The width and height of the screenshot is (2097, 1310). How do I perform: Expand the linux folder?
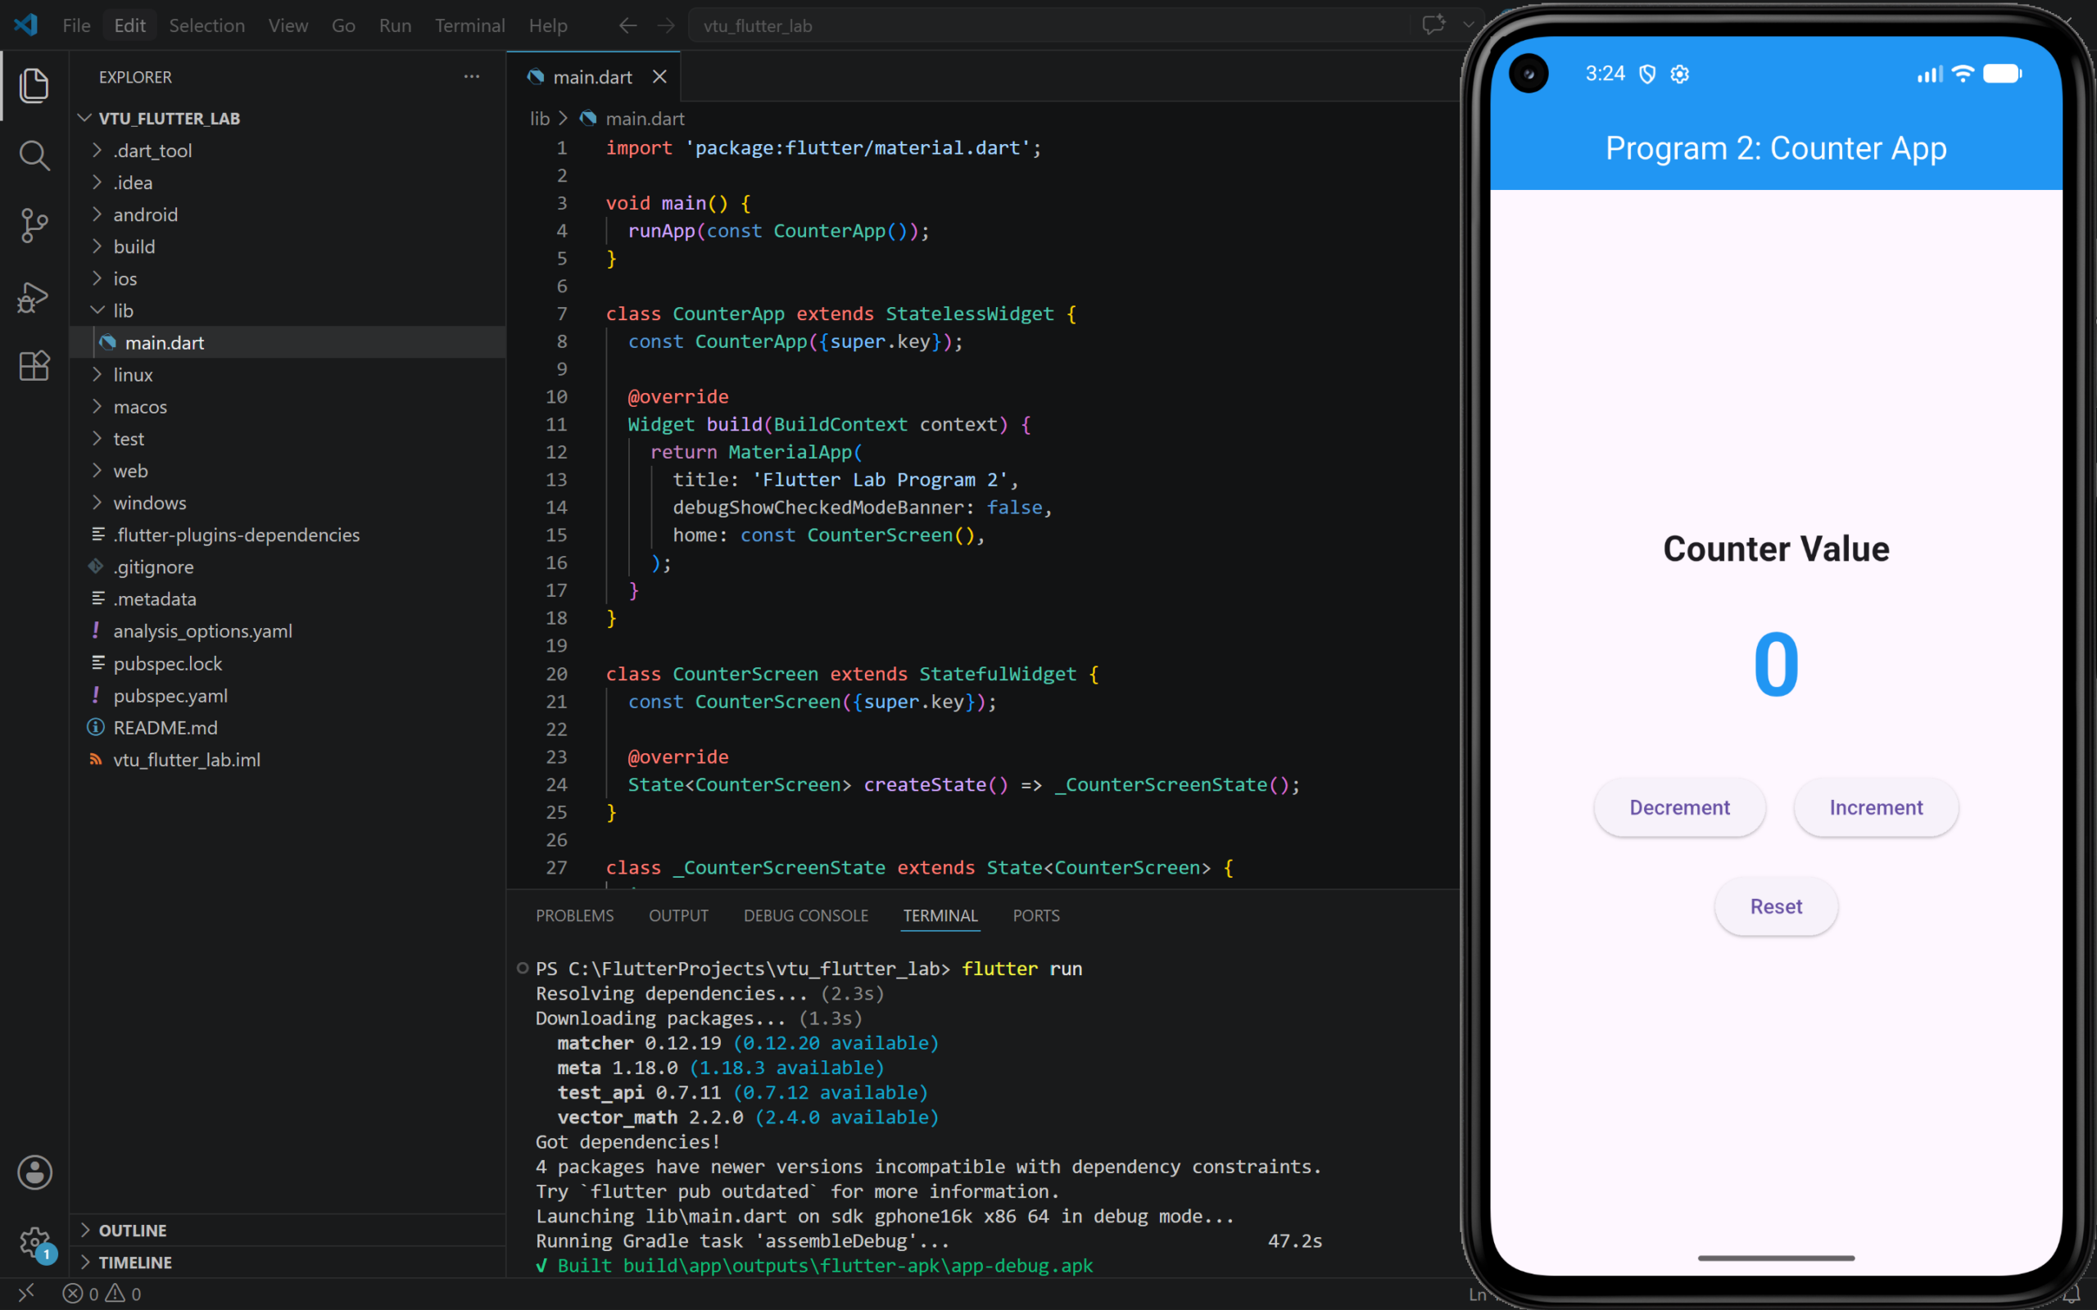coord(97,374)
